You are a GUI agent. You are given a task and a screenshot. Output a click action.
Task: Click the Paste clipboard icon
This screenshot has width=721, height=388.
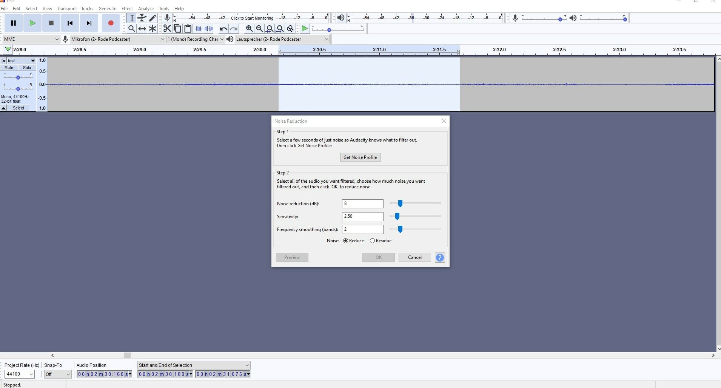(x=188, y=28)
